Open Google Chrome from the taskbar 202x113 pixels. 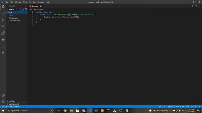(x=65, y=110)
